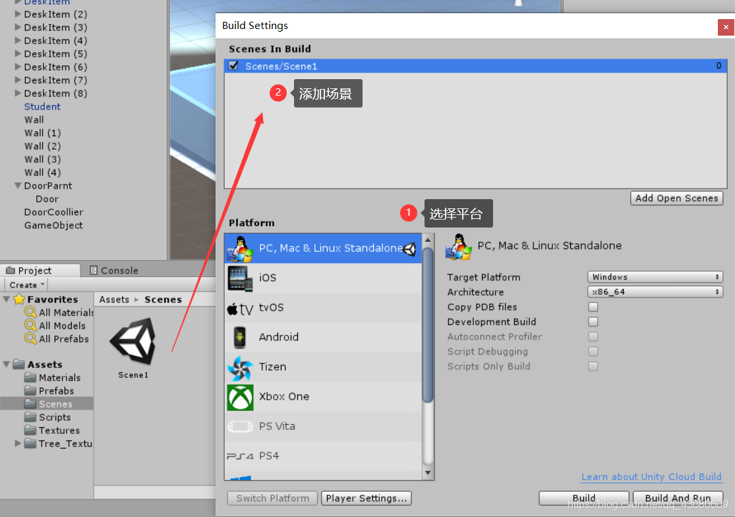735x517 pixels.
Task: Select GameObject in the Hierarchy
Action: point(53,225)
